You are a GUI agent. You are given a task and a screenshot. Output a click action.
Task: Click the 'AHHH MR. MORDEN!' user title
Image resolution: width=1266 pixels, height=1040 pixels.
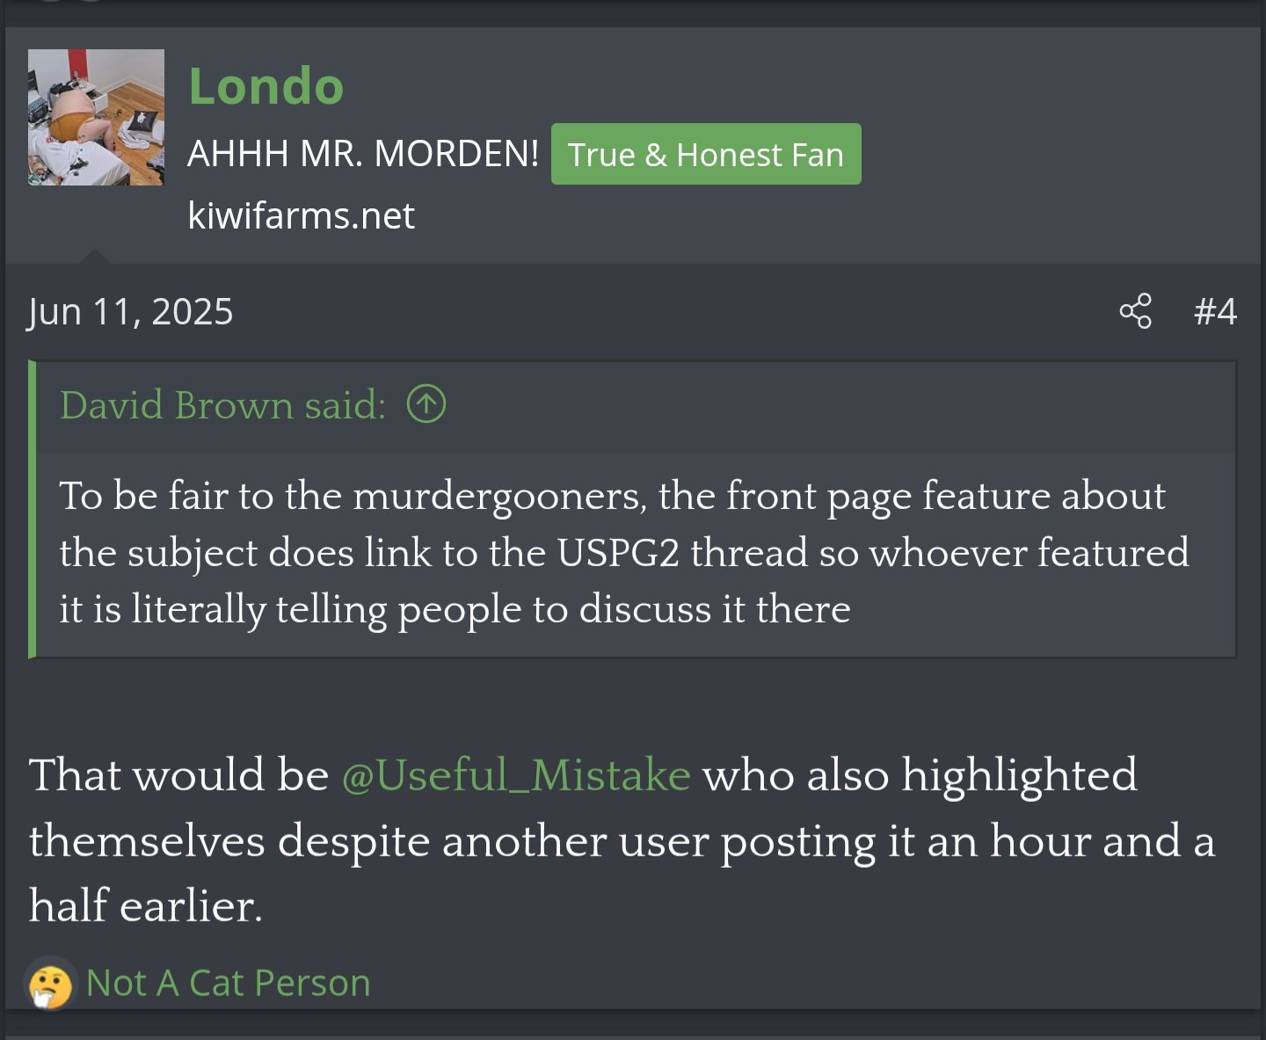point(363,154)
